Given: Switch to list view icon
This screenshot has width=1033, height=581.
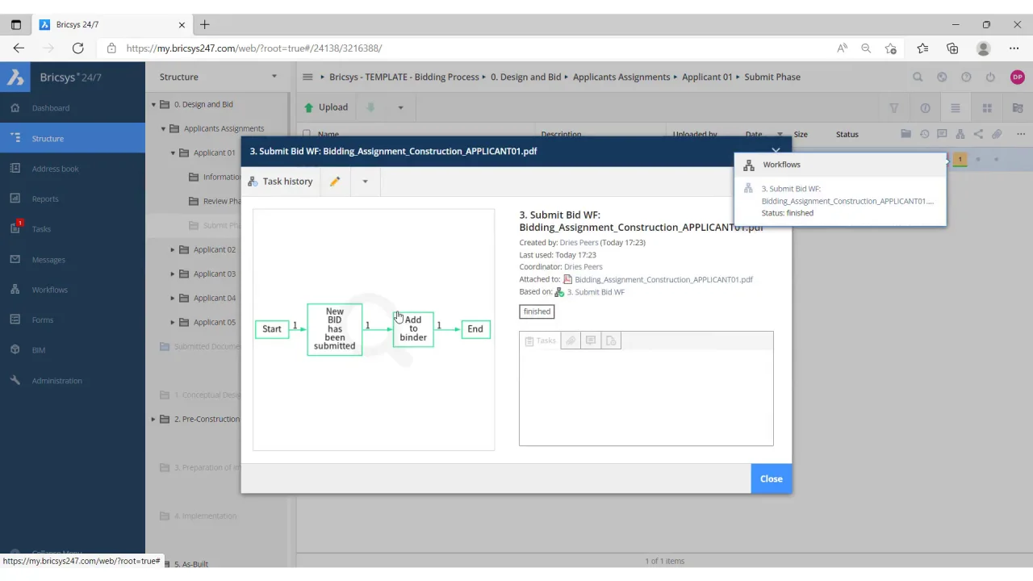Looking at the screenshot, I should 956,108.
